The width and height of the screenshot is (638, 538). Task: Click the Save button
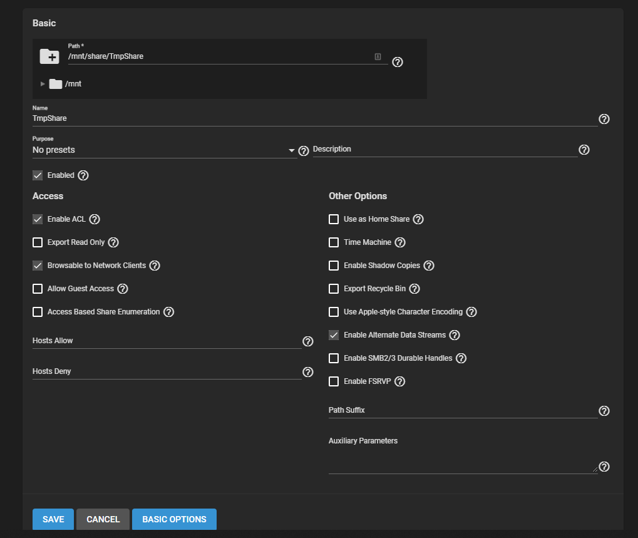pos(53,519)
